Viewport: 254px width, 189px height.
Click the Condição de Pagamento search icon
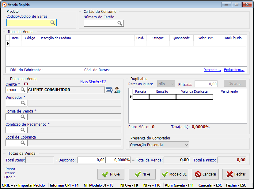(x=23, y=130)
